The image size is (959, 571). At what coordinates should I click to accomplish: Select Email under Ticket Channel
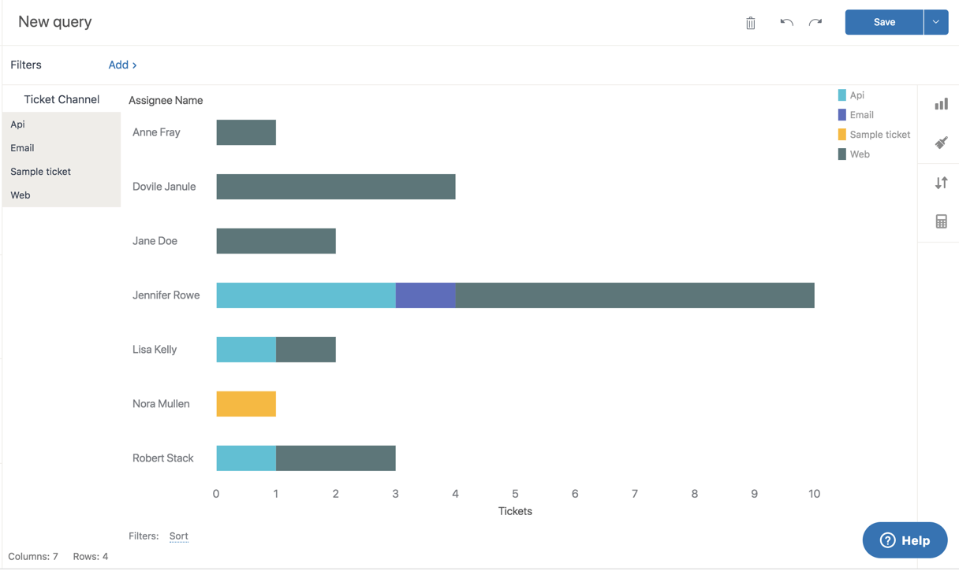(22, 147)
